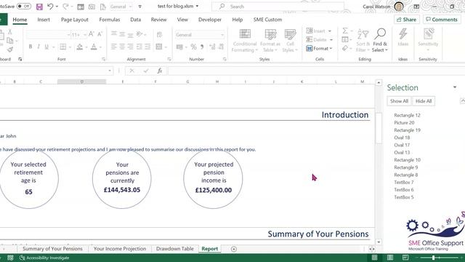
Task: Open the Number format dialog launcher
Action: click(225, 59)
